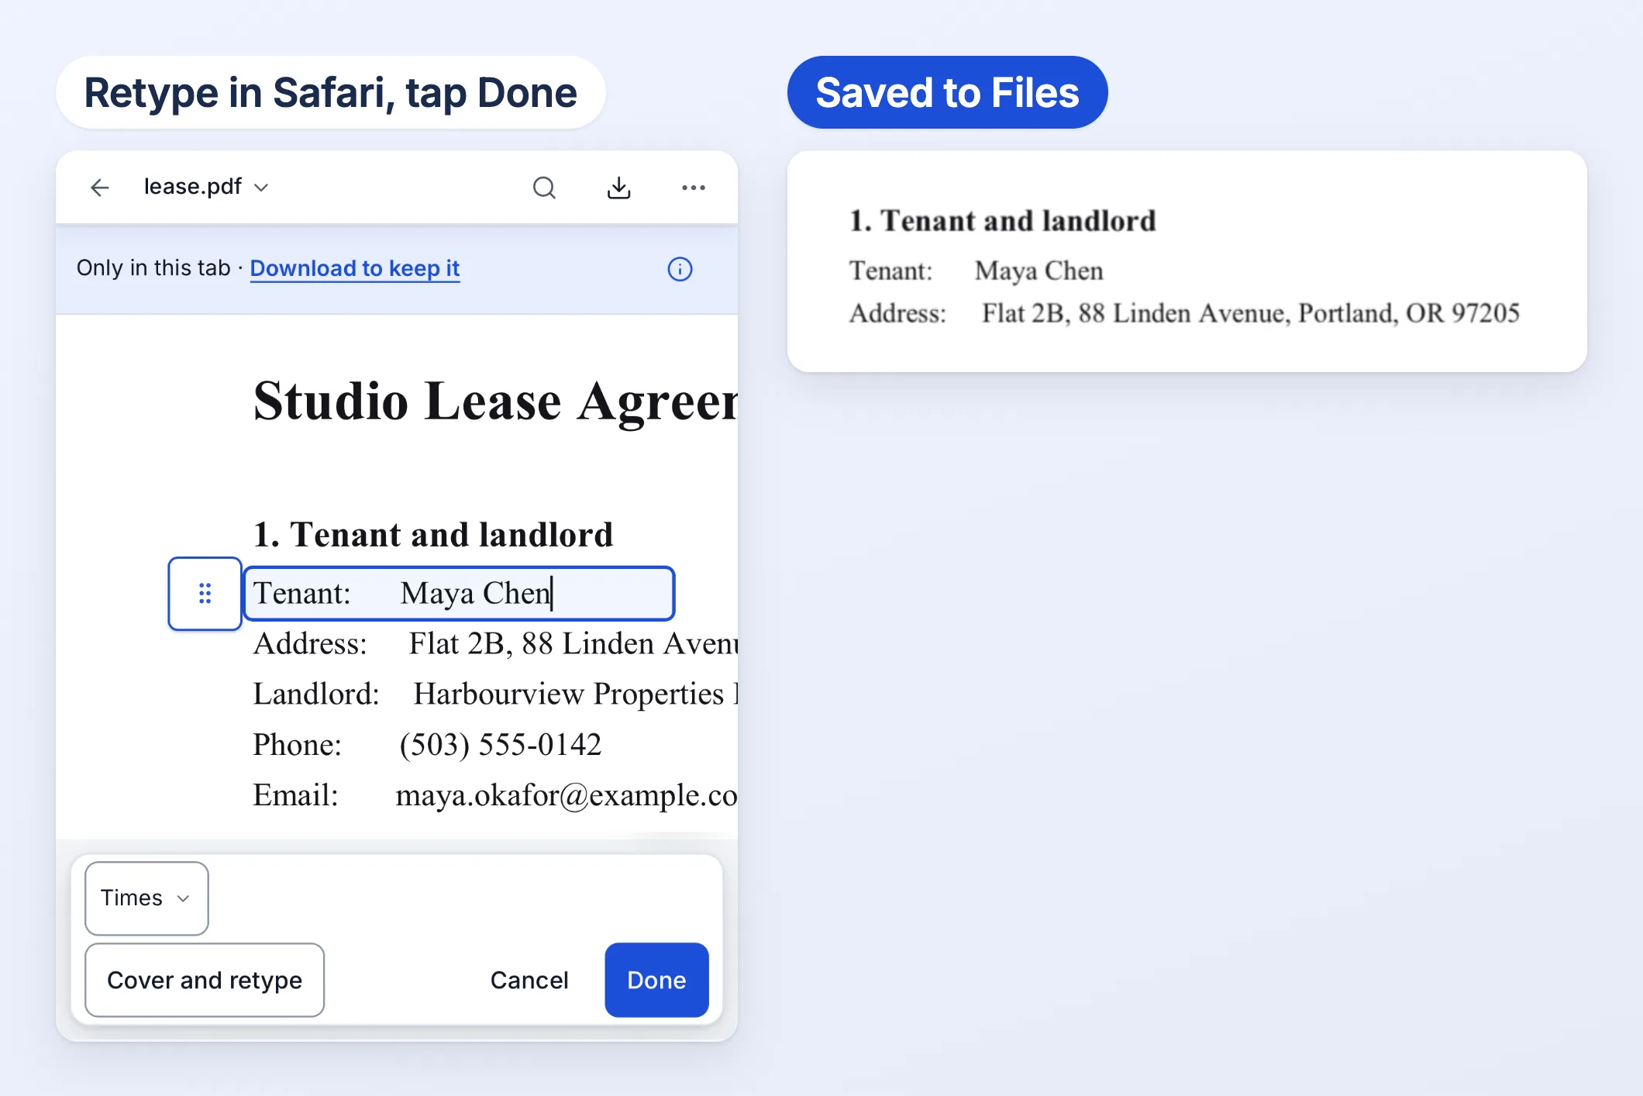Click inside the 'Tenant: Maya Chen' text field
This screenshot has width=1643, height=1096.
[x=459, y=594]
